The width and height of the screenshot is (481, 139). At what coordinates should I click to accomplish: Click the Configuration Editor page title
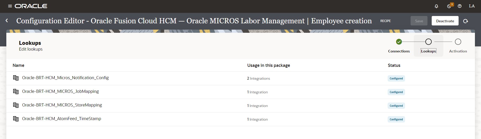tap(194, 21)
